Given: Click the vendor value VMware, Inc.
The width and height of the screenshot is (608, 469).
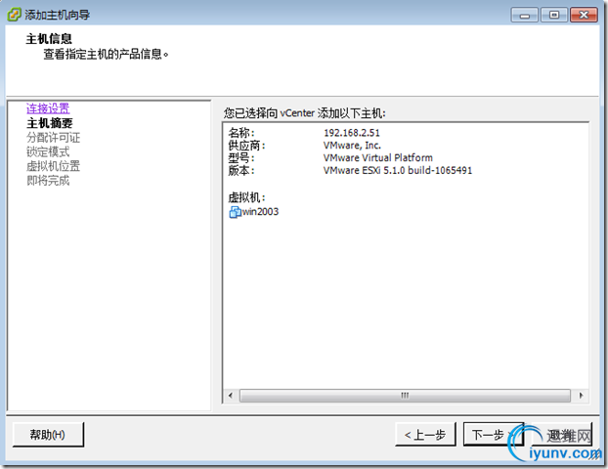Looking at the screenshot, I should [x=352, y=146].
